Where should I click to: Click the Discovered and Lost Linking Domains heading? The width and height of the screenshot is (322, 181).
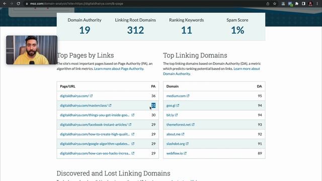click(113, 173)
